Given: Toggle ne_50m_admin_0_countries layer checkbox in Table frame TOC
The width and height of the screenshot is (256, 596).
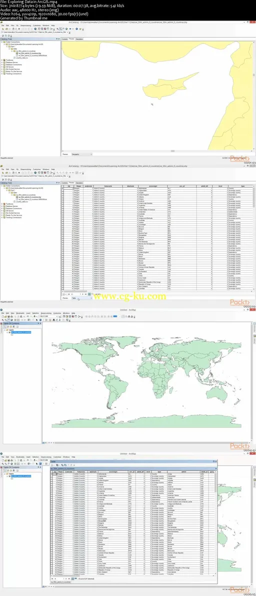Looking at the screenshot, I should click(x=9, y=476).
